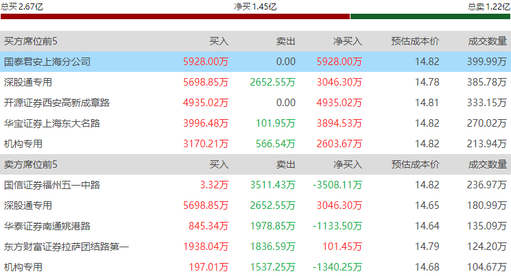Click the 0.00 sell value for 国泰君安上海分公司
Image resolution: width=511 pixels, height=276 pixels.
tap(286, 62)
